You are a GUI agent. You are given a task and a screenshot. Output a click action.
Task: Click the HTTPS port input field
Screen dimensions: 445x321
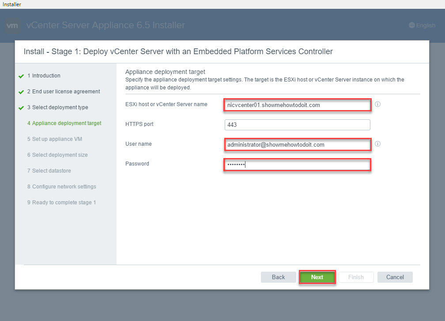click(297, 125)
